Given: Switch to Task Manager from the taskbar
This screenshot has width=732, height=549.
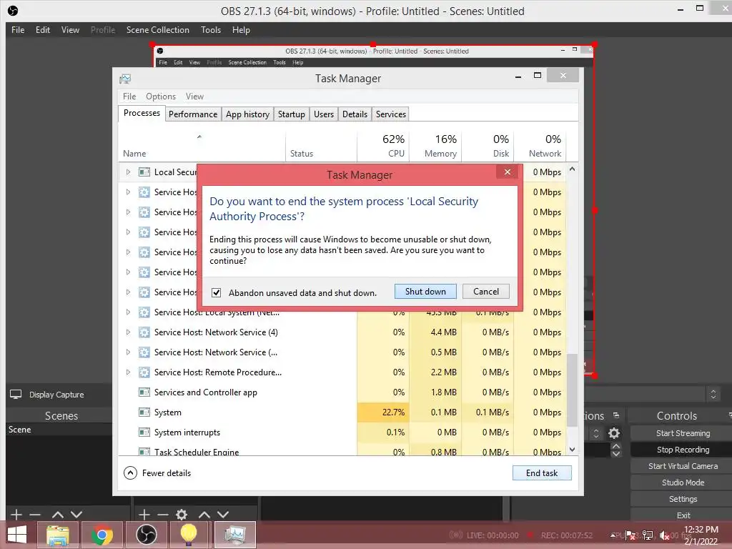Looking at the screenshot, I should 234,535.
